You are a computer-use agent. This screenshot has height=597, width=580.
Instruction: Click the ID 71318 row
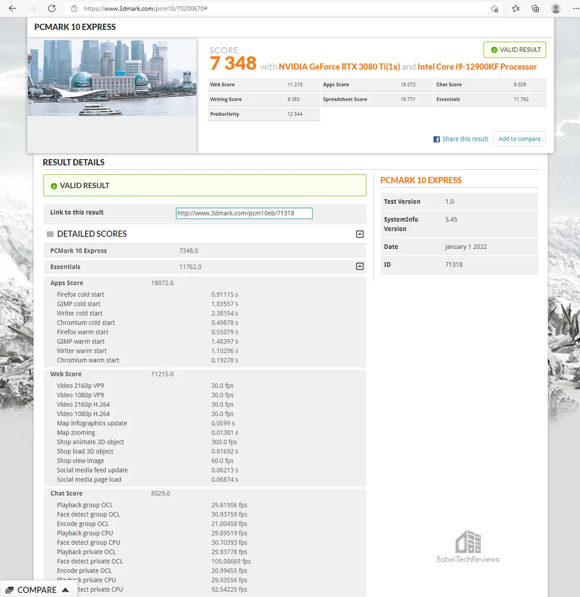[459, 265]
